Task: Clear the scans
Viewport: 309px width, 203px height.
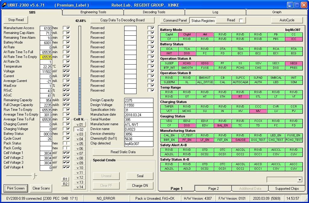Action: 41,188
